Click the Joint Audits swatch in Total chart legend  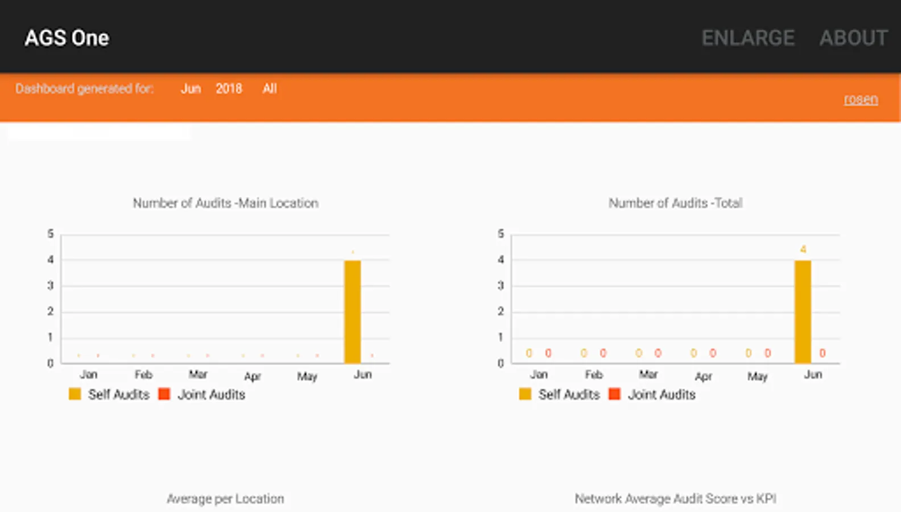614,394
